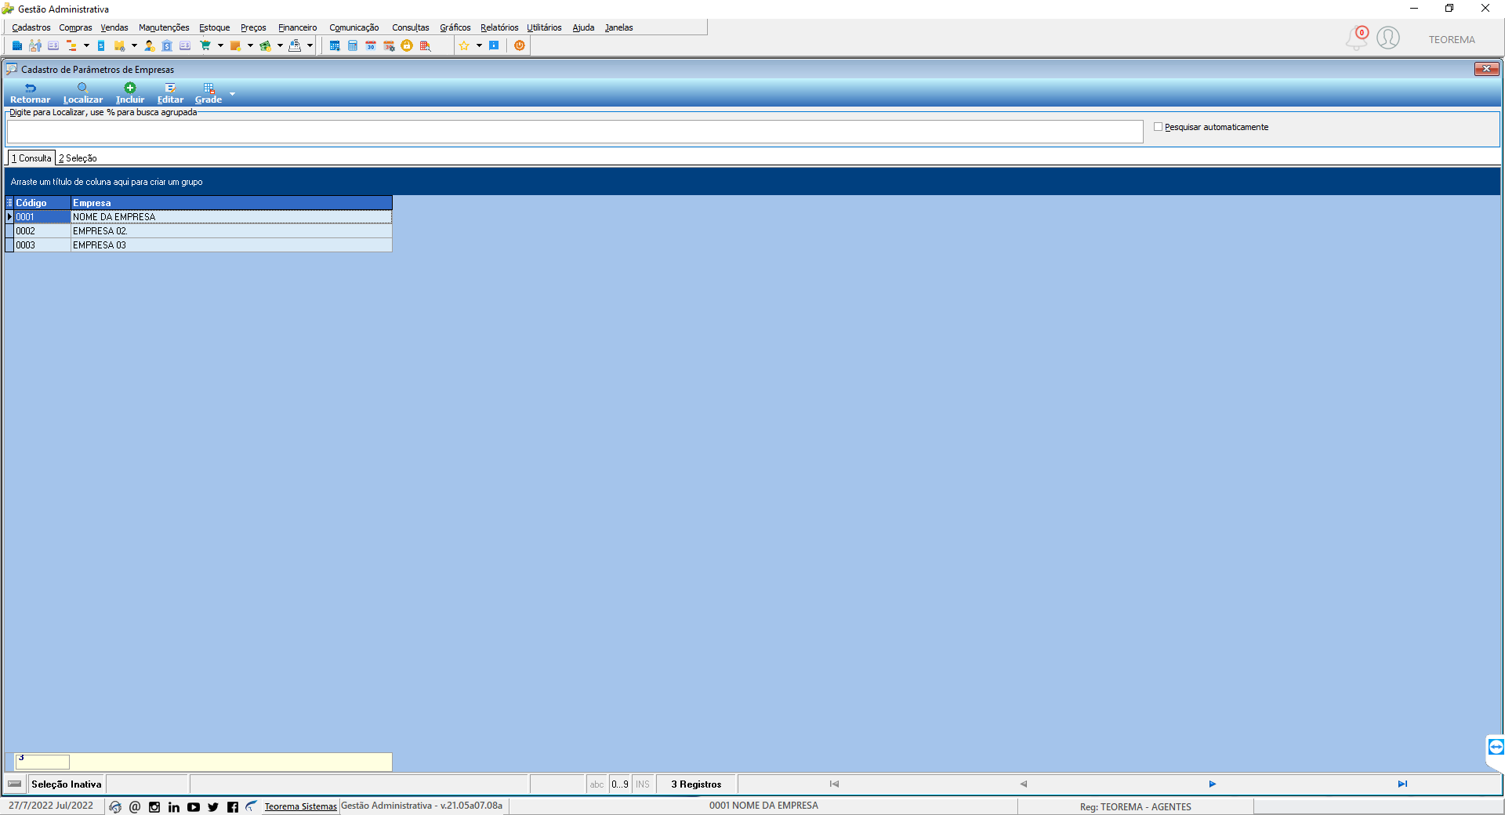Click the green shopping cart icon
Viewport: 1505px width, 815px height.
click(205, 45)
